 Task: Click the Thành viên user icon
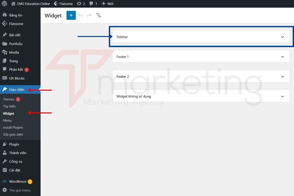pos(5,153)
